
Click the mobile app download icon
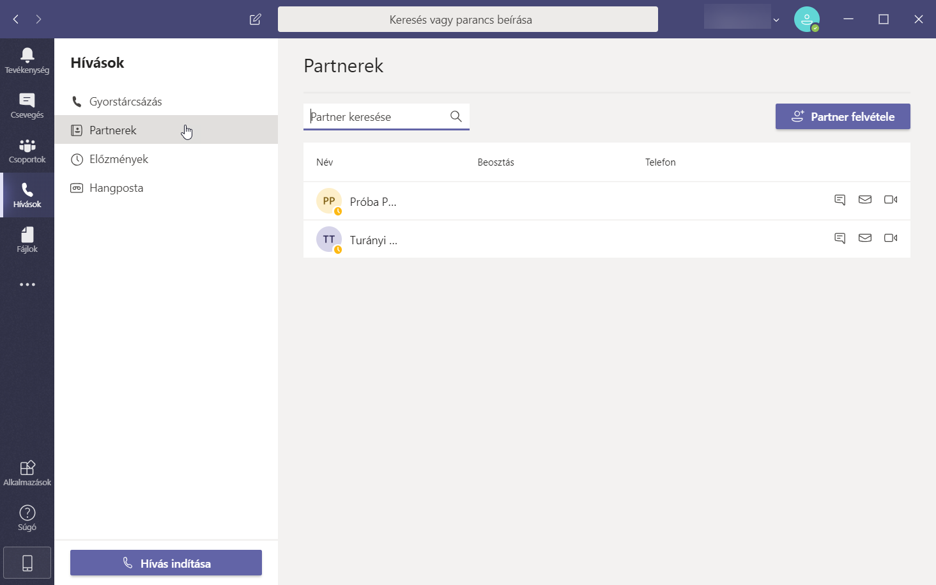tap(27, 563)
